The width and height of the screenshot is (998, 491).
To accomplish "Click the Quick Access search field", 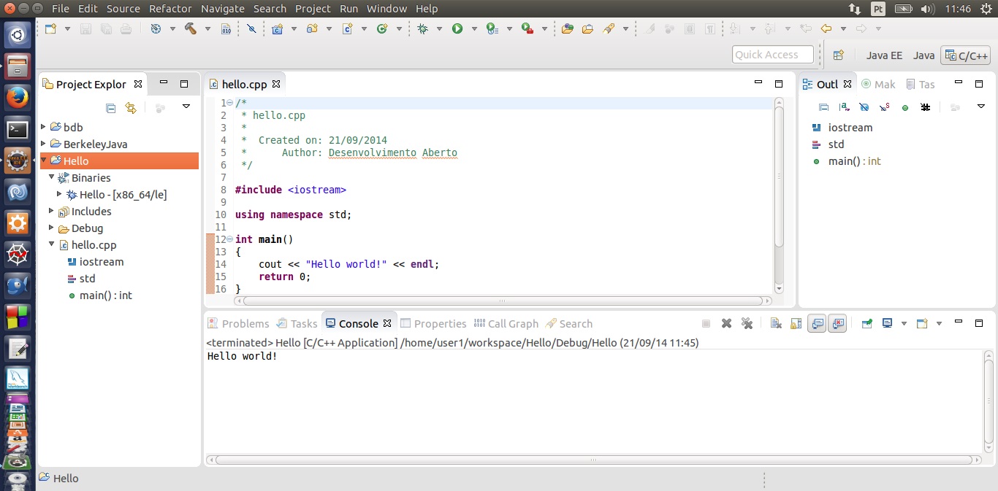I will pos(772,55).
